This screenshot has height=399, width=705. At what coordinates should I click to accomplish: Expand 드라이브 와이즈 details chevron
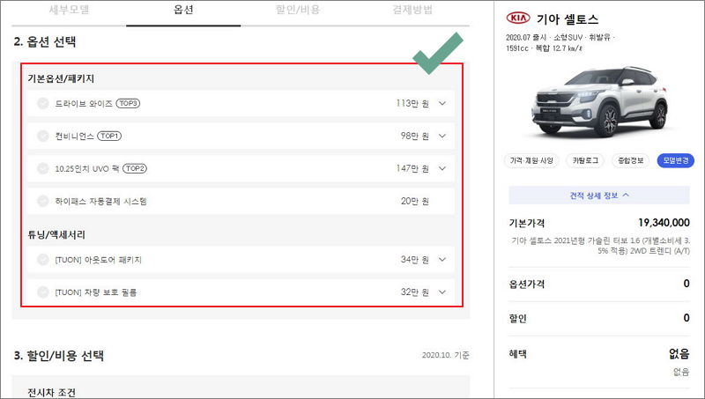tap(442, 103)
